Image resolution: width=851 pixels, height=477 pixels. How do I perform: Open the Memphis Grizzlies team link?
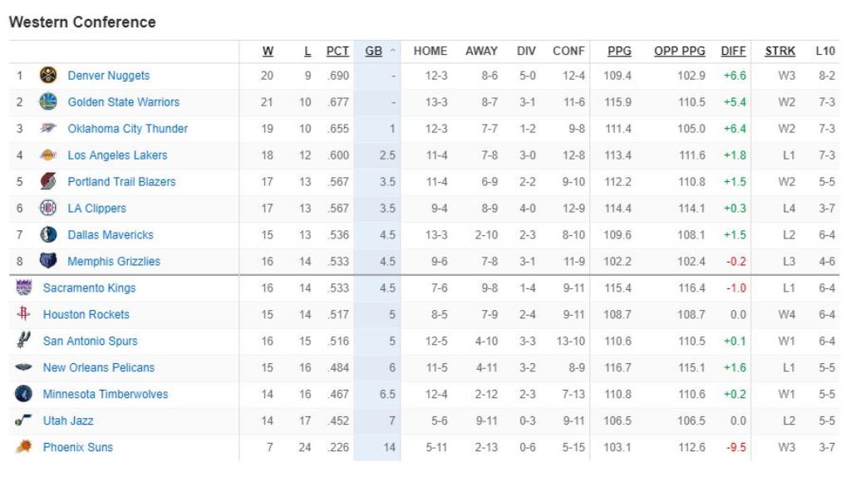point(114,262)
